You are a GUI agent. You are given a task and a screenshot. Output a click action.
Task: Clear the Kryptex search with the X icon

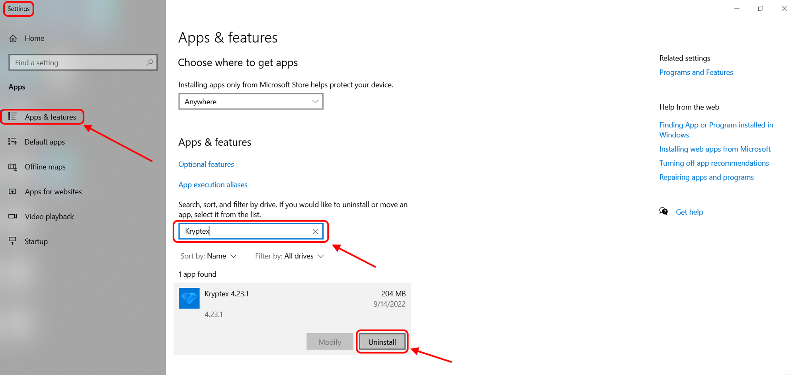315,231
